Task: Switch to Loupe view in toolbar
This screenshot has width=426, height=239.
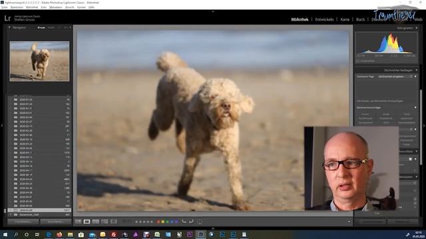Action: (x=87, y=222)
